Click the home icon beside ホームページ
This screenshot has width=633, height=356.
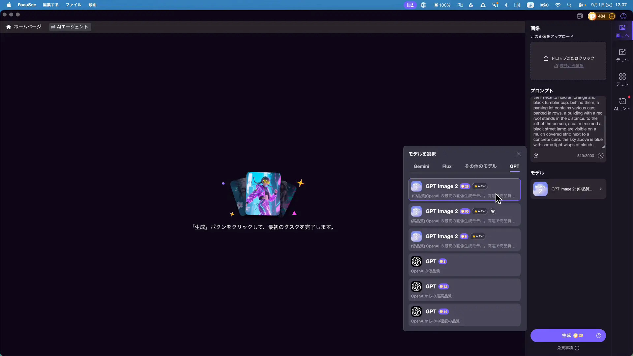tap(9, 27)
